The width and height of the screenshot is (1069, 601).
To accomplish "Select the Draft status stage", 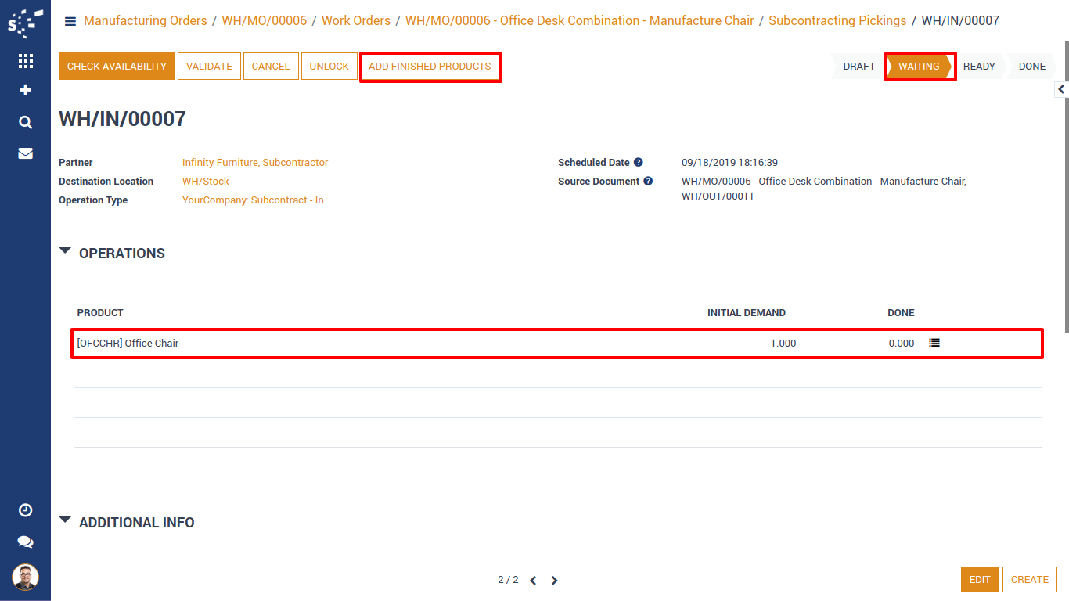I will click(x=858, y=67).
